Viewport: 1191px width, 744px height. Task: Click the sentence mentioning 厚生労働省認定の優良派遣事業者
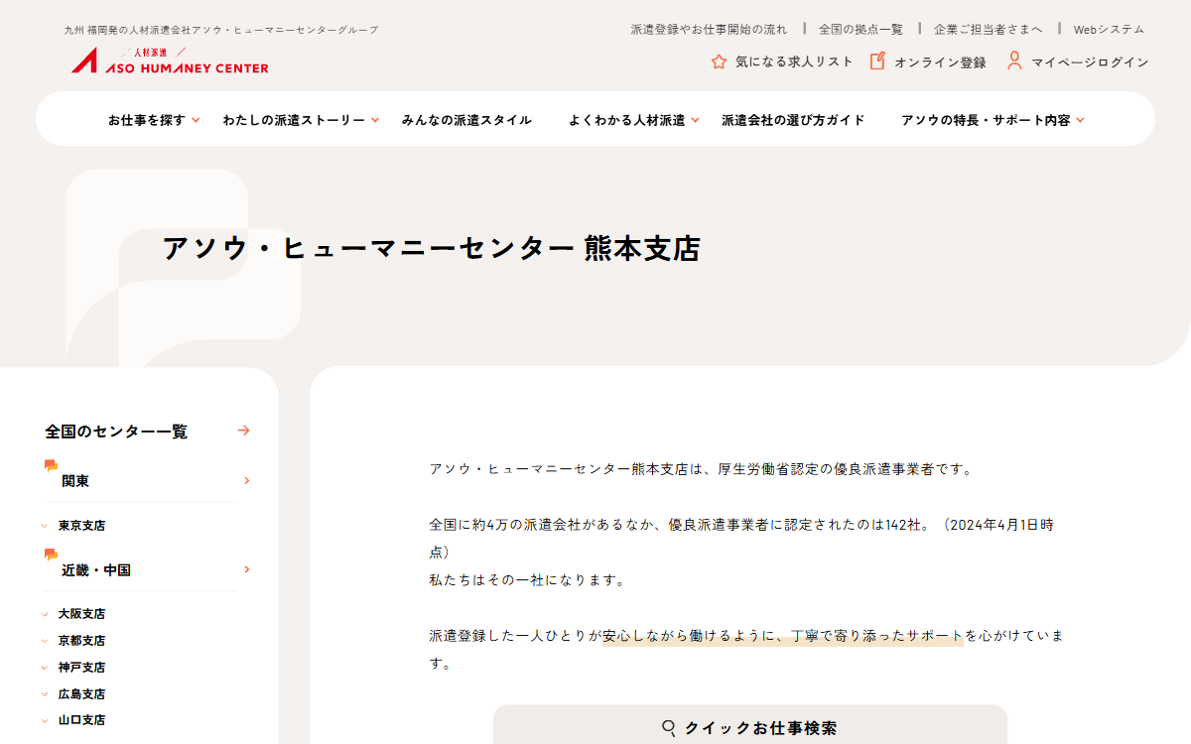[x=703, y=468]
